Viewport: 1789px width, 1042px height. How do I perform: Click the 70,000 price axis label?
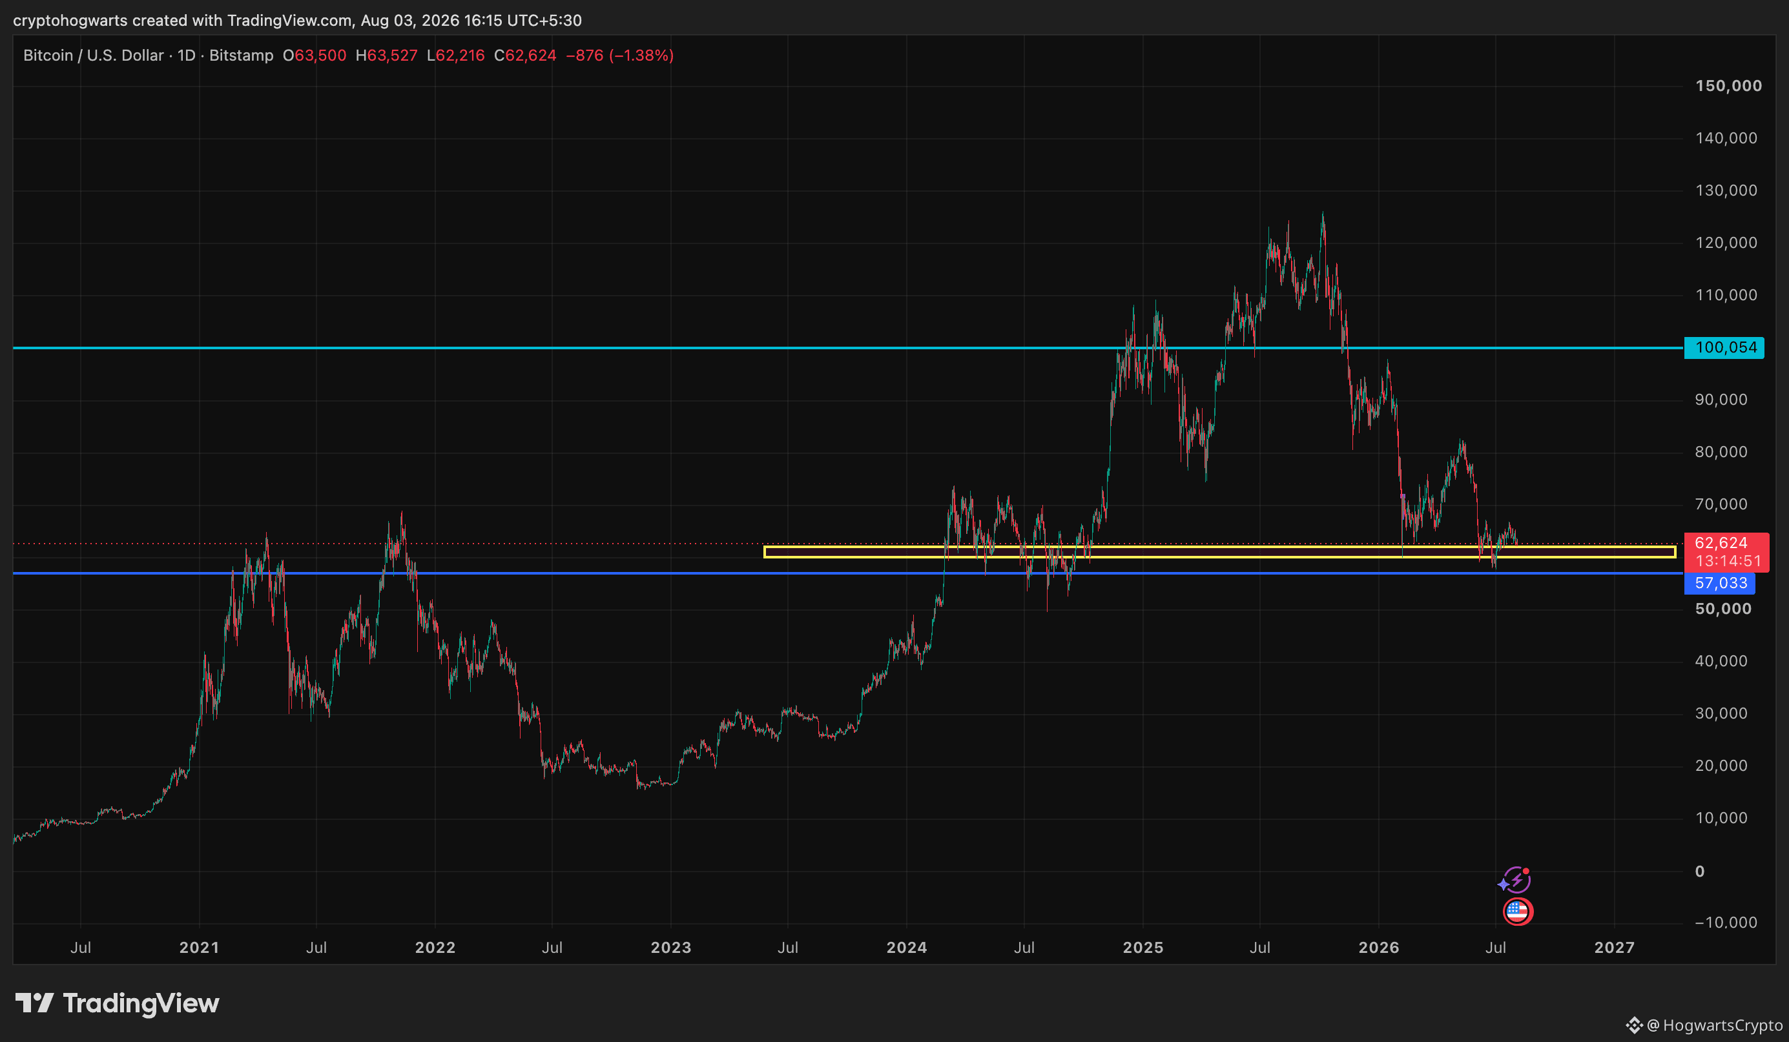(x=1722, y=505)
